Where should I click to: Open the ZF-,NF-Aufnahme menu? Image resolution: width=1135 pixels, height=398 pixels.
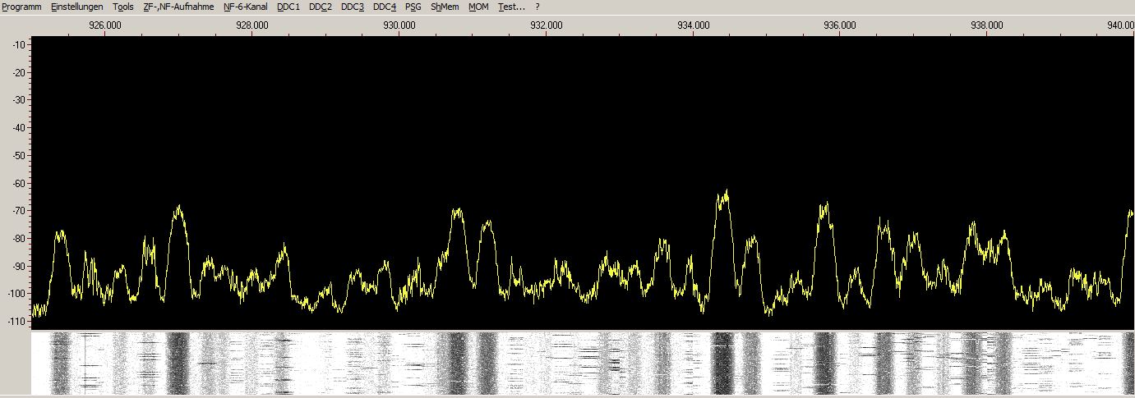tap(178, 7)
